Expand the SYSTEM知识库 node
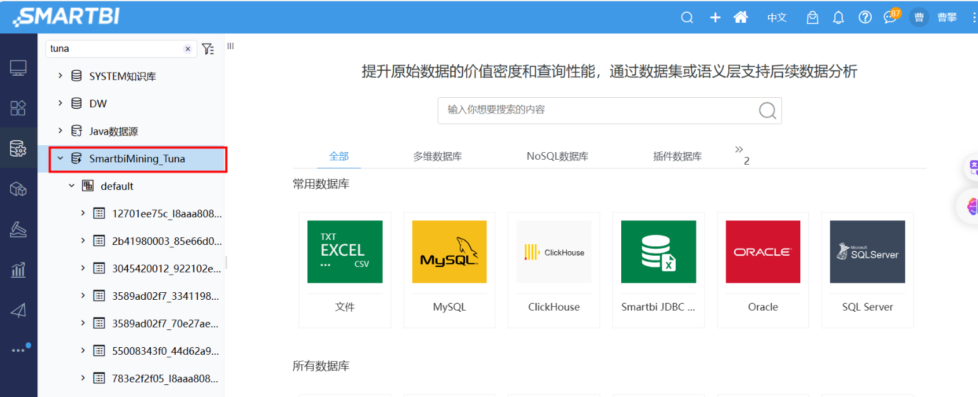978x397 pixels. [x=61, y=76]
